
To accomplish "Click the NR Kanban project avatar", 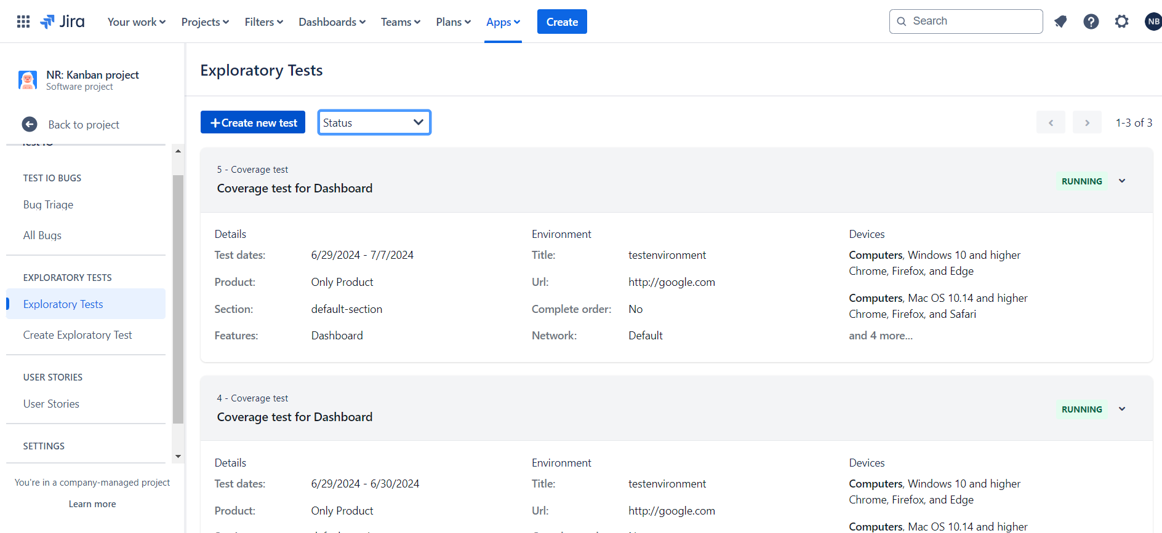I will coord(28,80).
